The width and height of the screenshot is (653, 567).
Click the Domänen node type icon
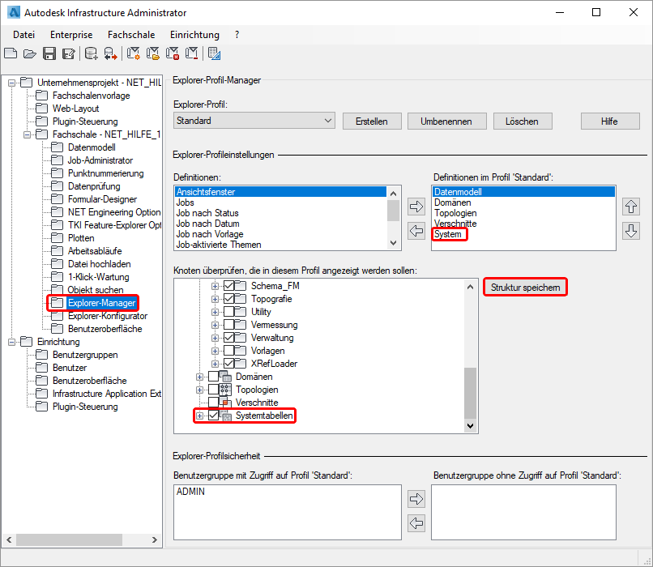click(225, 377)
